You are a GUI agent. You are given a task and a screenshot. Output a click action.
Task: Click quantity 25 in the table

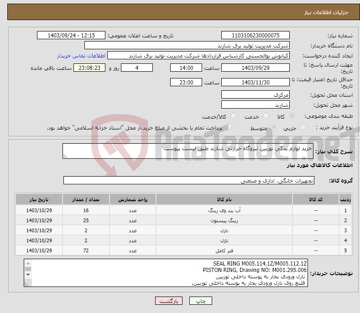[x=86, y=220]
